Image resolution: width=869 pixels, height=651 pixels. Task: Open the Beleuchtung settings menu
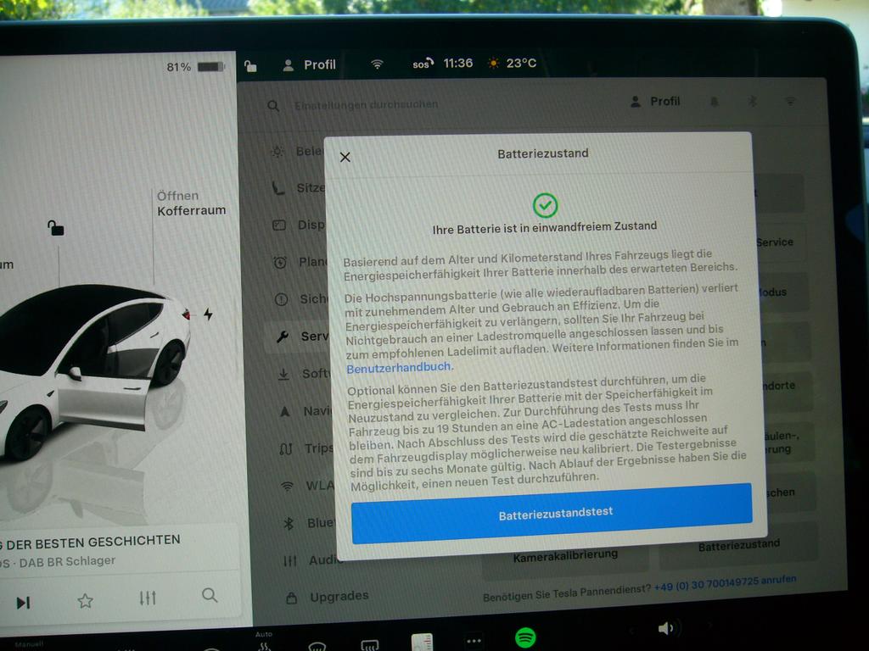tap(297, 151)
